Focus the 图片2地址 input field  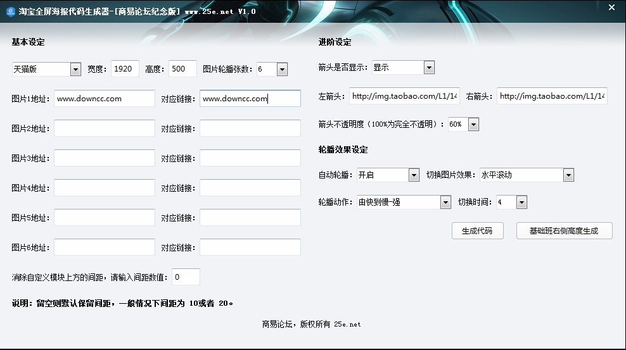[x=104, y=128]
